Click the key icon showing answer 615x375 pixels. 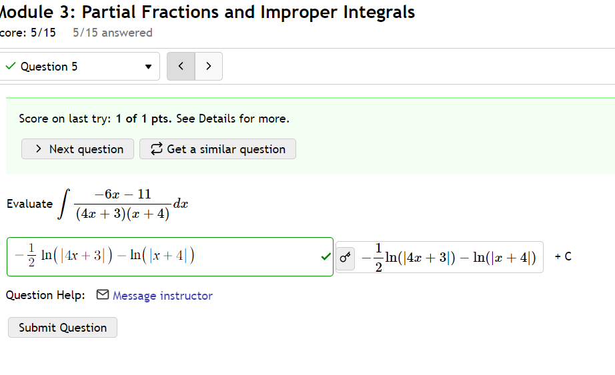tap(345, 258)
